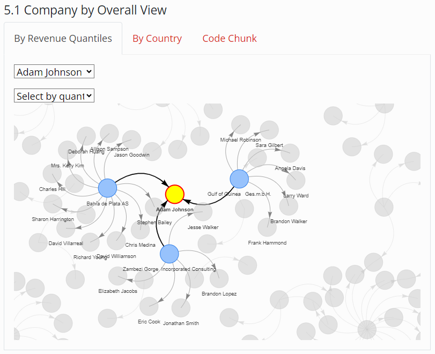Screen dimensions: 435x354
Task: Select the By Revenue Quantiles tab
Action: [x=63, y=39]
